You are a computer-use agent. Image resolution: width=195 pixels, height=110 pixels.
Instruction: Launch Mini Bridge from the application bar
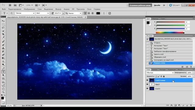pos(15,5)
